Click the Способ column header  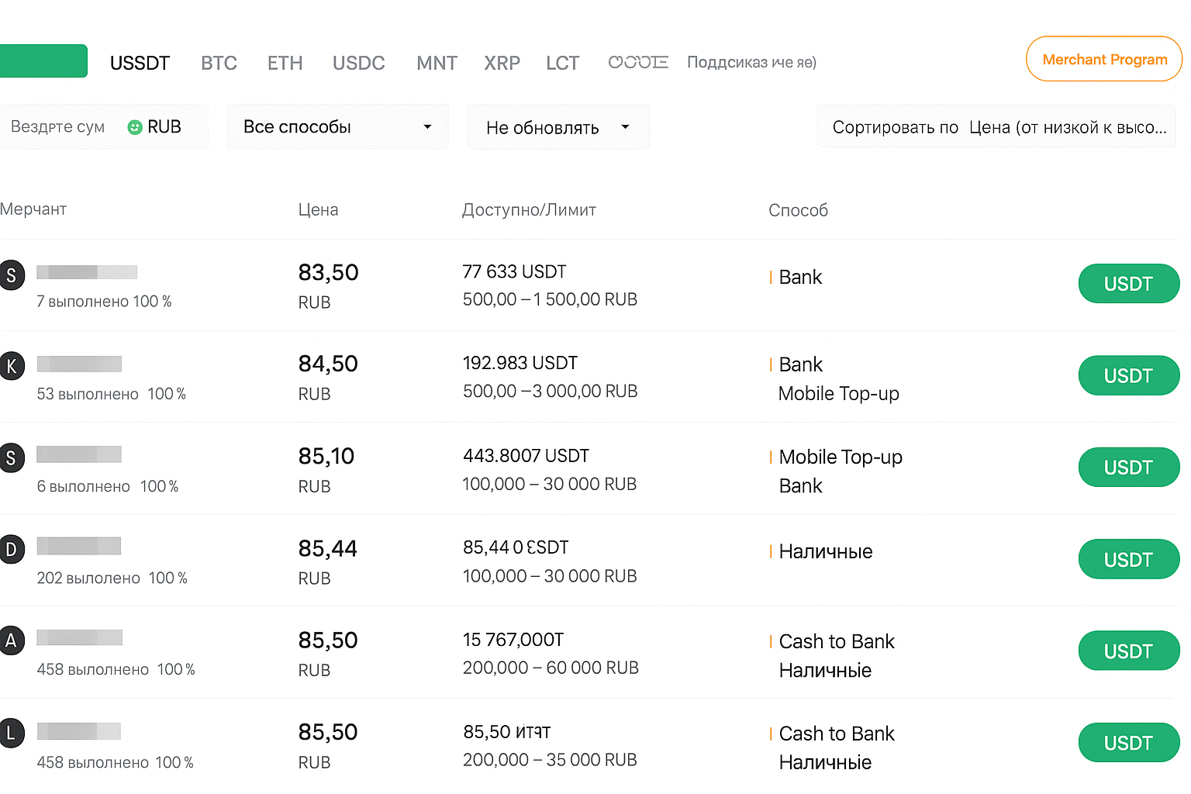pyautogui.click(x=798, y=210)
